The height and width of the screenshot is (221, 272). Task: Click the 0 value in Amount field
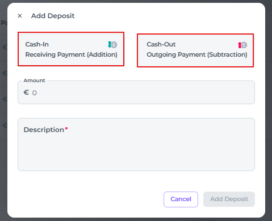pos(35,93)
